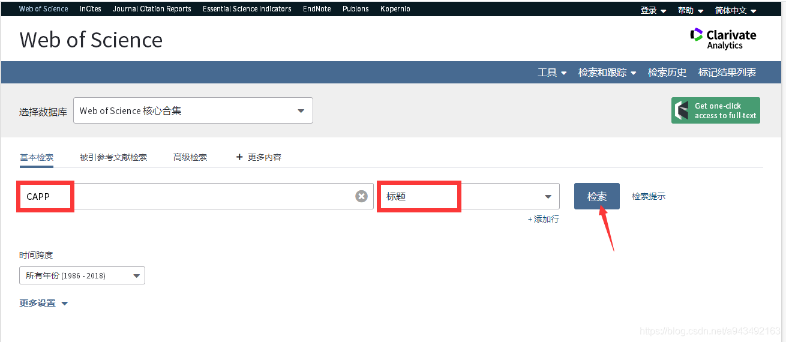Click the Web of Science page title
This screenshot has width=786, height=342.
point(91,40)
